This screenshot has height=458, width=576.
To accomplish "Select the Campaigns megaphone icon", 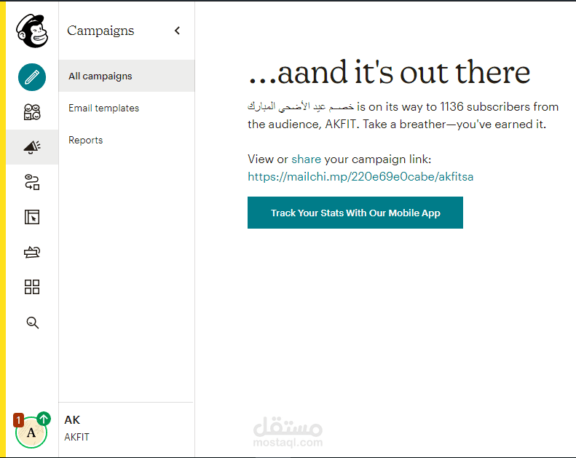I will click(32, 147).
